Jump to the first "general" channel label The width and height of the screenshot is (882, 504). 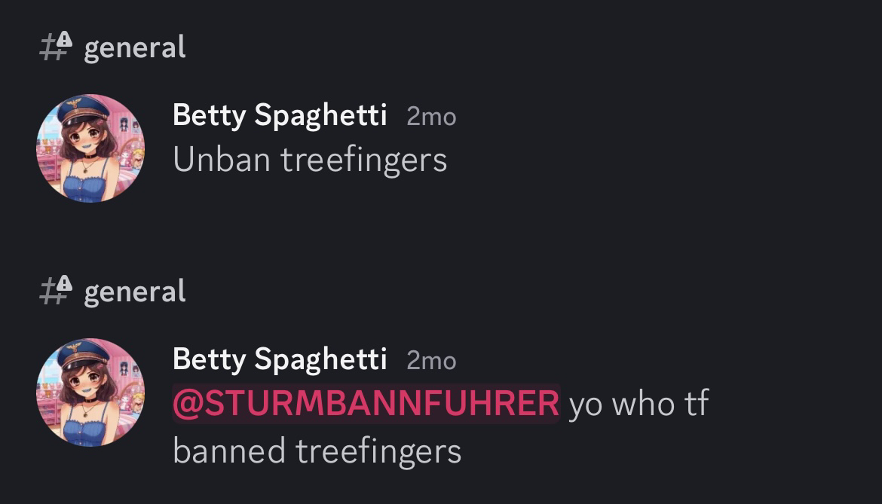coord(135,47)
